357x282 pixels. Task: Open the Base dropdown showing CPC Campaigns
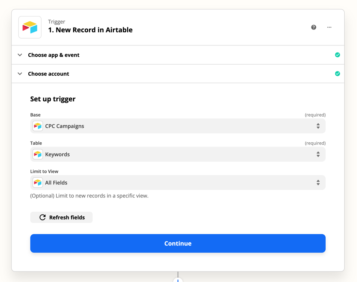point(178,126)
